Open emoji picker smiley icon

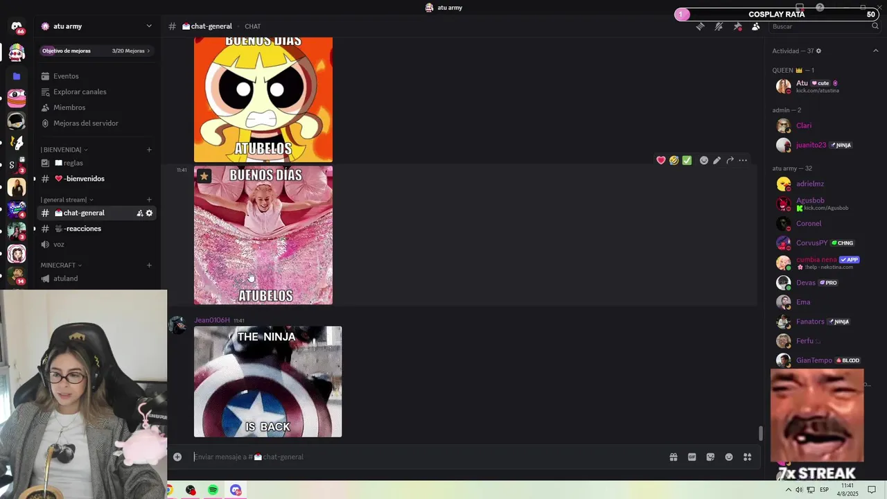729,457
